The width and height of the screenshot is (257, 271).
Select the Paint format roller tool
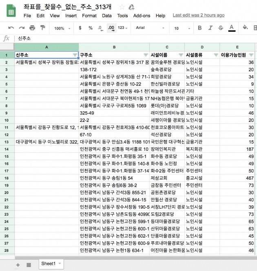pyautogui.click(x=43, y=28)
